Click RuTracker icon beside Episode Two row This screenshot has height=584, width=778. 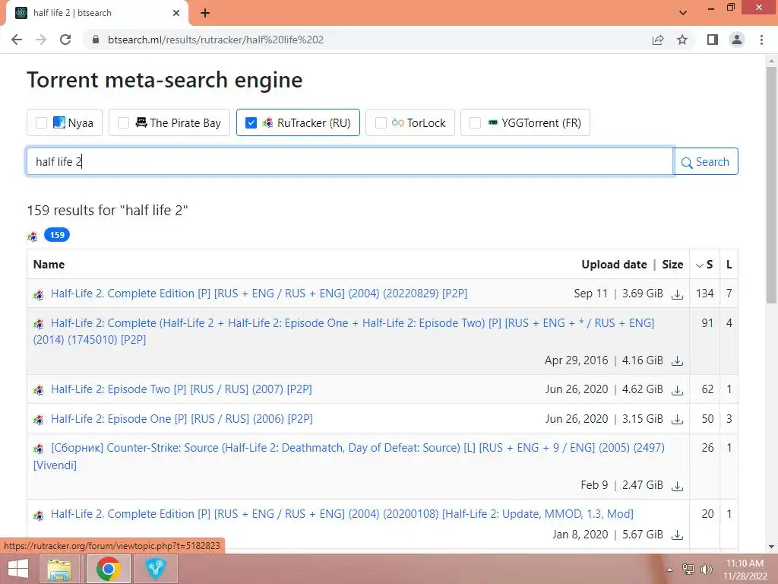(39, 390)
